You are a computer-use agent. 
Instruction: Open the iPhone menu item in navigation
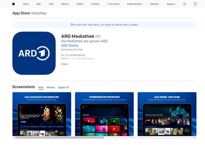[x=65, y=4]
